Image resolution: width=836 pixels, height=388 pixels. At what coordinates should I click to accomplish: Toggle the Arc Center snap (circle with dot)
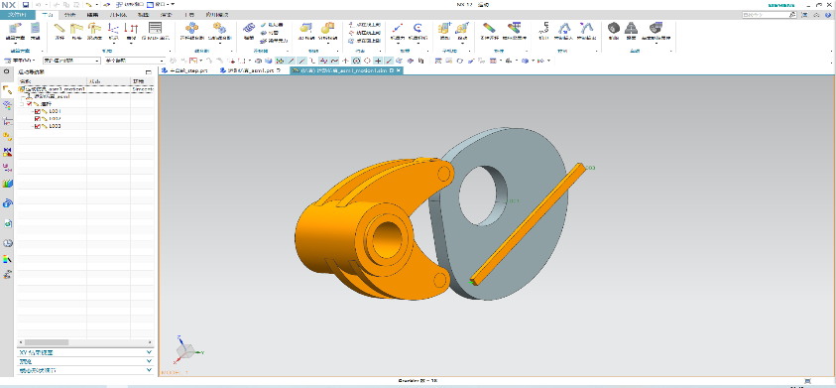coord(356,61)
